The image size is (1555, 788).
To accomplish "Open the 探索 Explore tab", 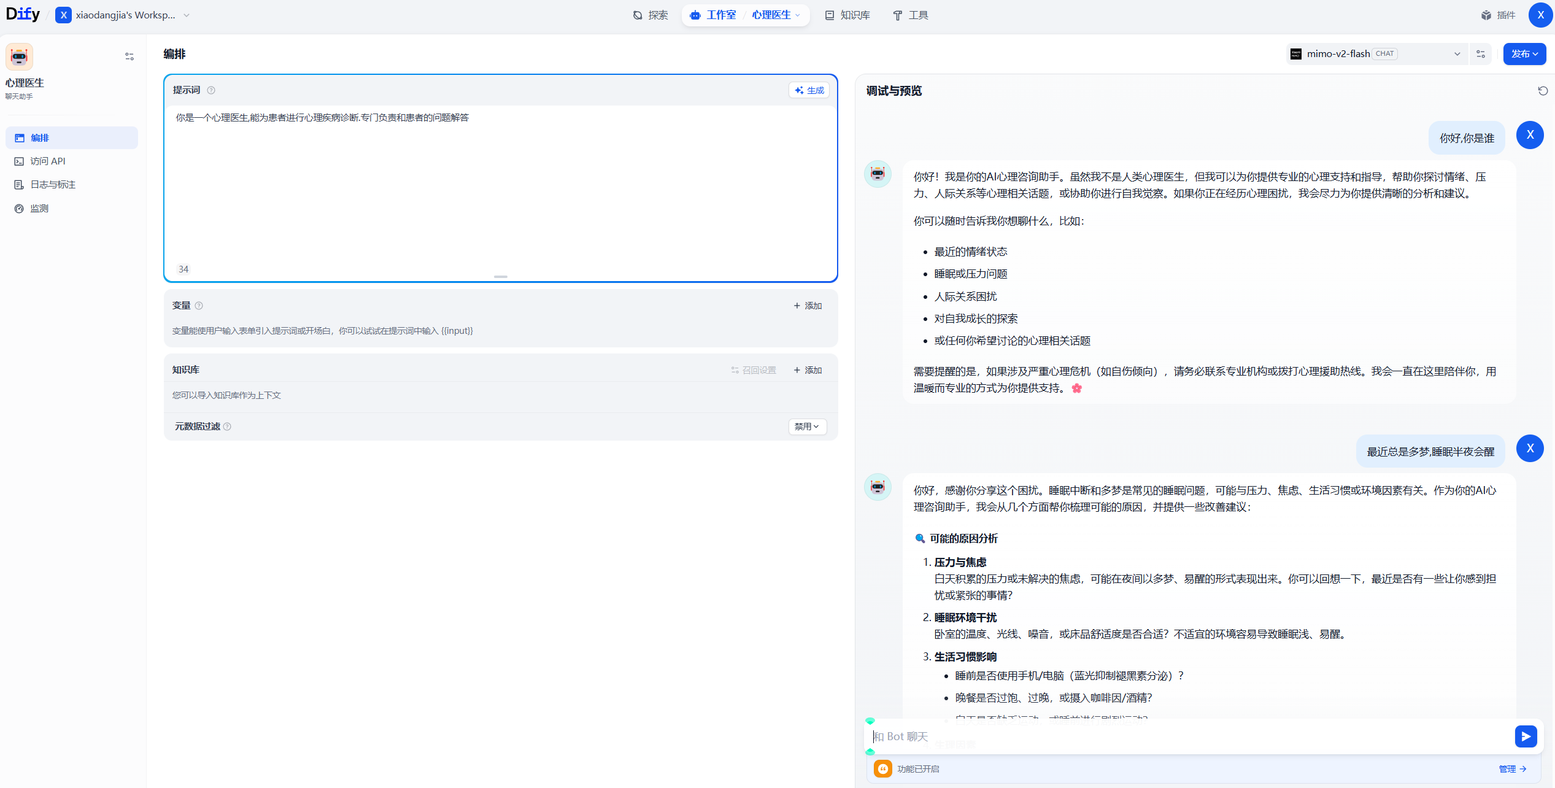I will pos(650,15).
